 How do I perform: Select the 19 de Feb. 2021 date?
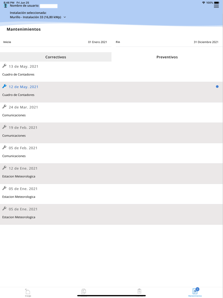[23, 128]
